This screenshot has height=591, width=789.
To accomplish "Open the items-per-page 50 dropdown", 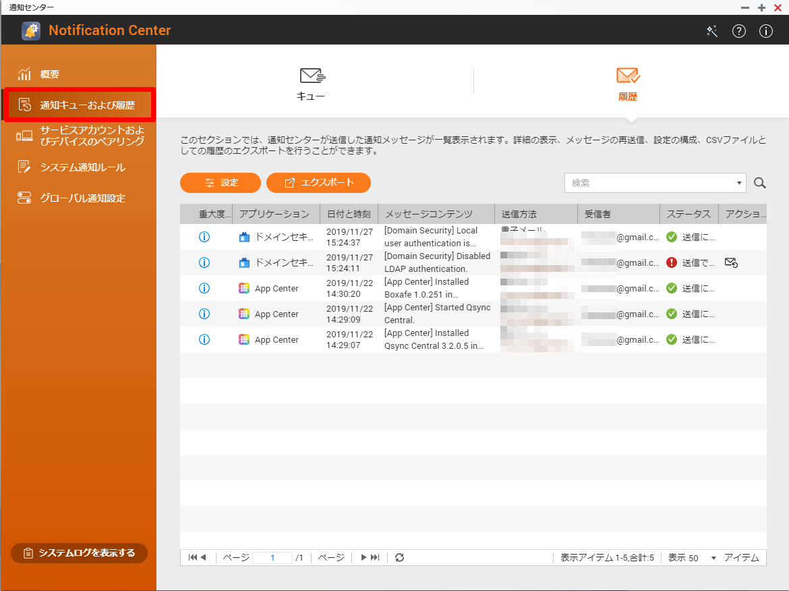I will 713,558.
